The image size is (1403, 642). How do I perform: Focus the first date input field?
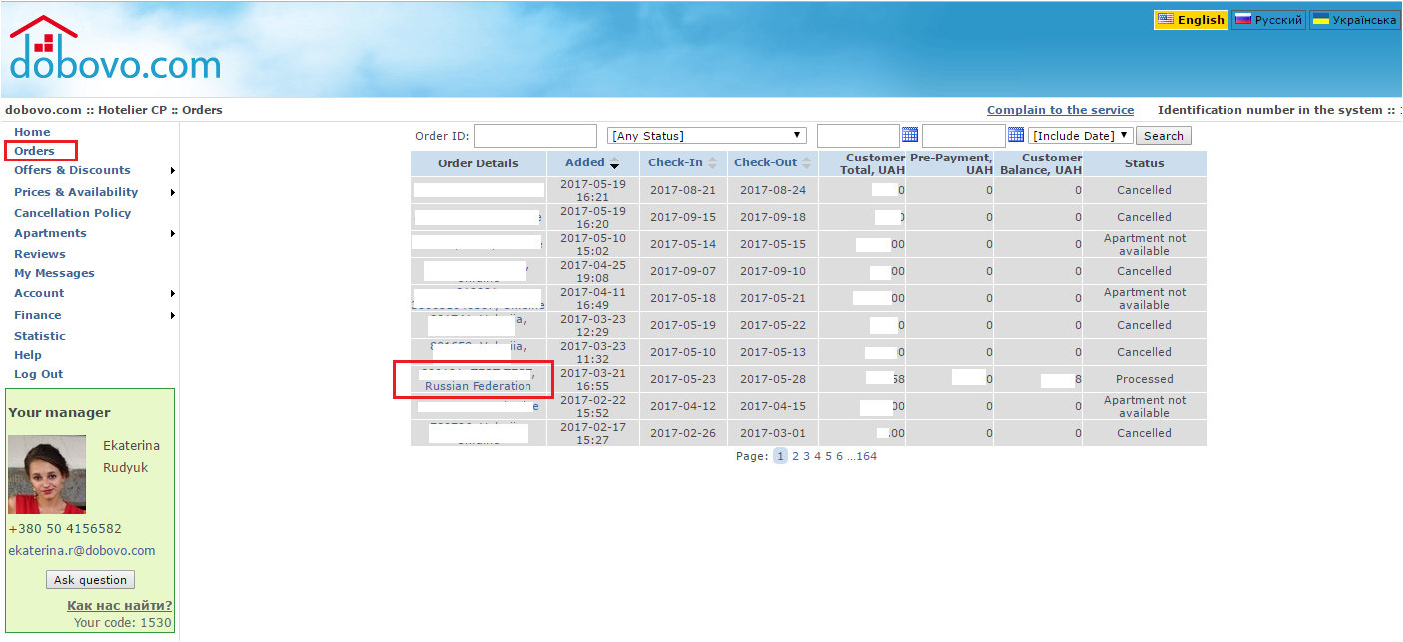coord(859,136)
